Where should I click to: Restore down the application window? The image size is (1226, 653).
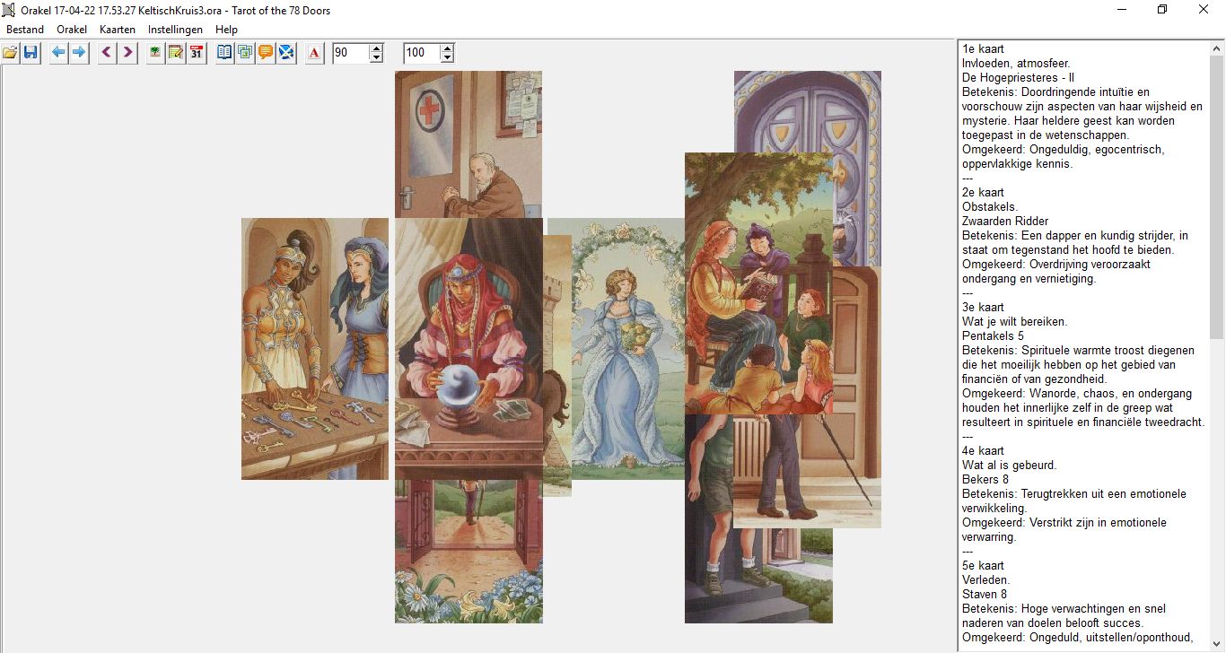click(1163, 10)
